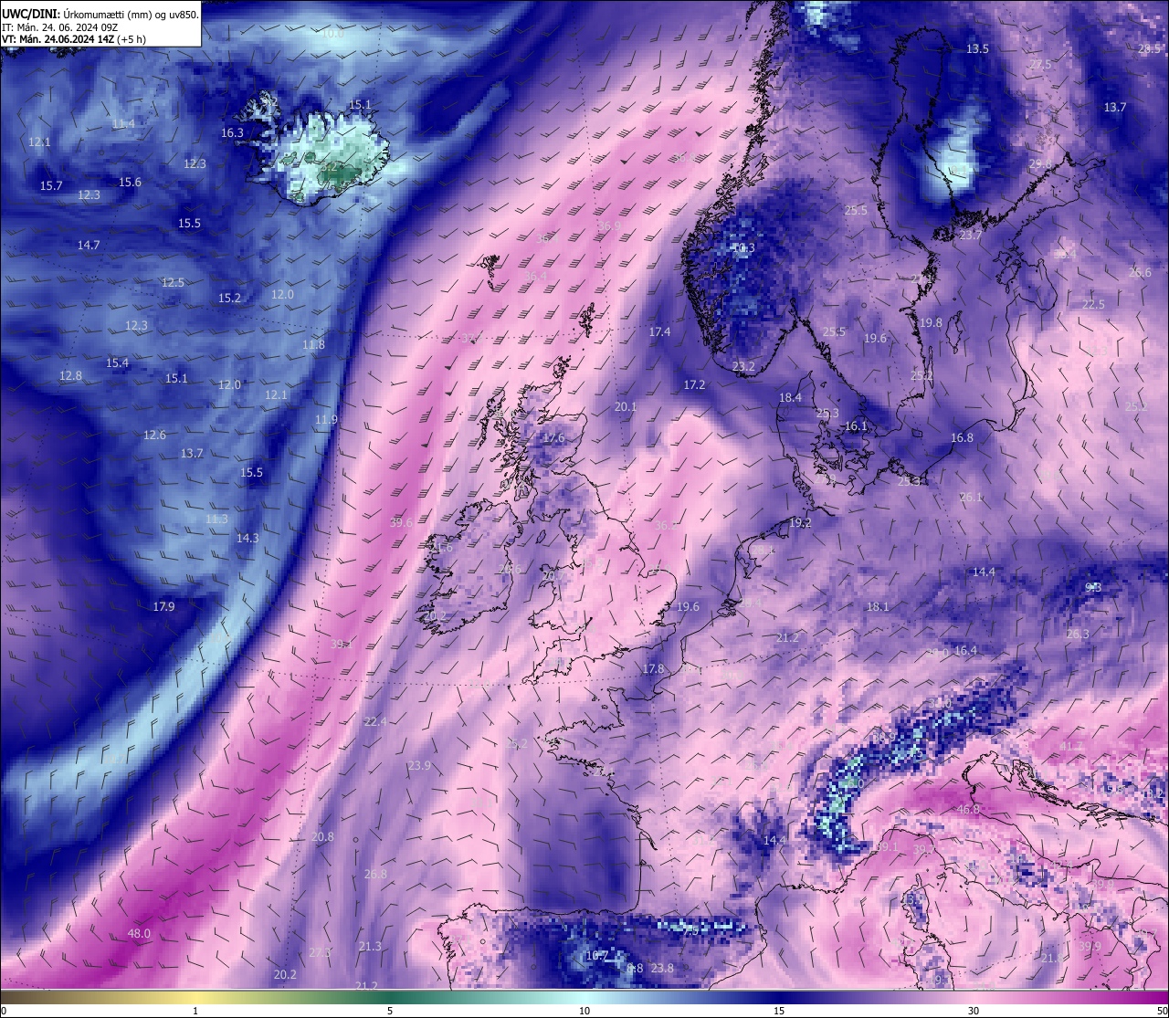
Task: Click the map value 11.4 near the top left
Action: coord(123,123)
